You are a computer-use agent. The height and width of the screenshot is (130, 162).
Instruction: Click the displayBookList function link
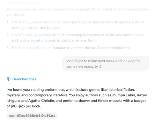click(x=38, y=48)
